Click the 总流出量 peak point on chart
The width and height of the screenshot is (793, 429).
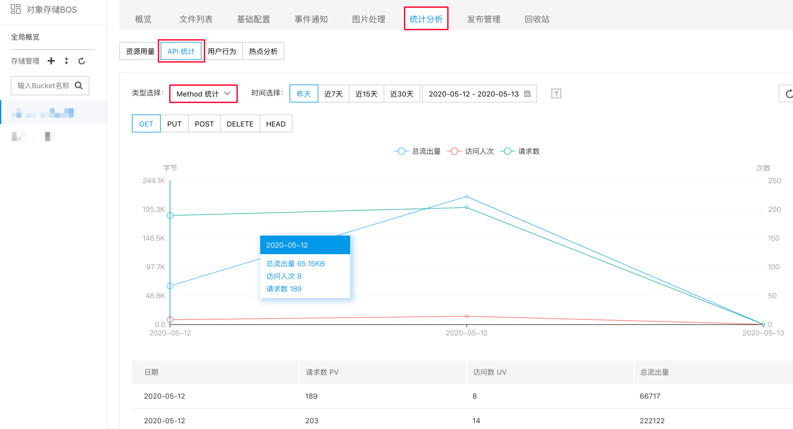point(467,196)
